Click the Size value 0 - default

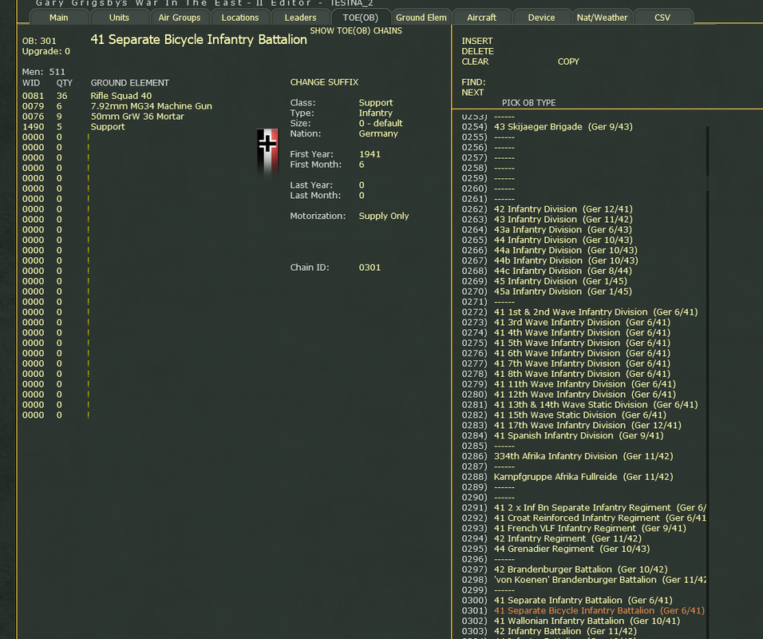[x=381, y=123]
